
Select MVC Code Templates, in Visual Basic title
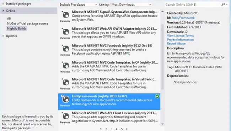(114, 79)
